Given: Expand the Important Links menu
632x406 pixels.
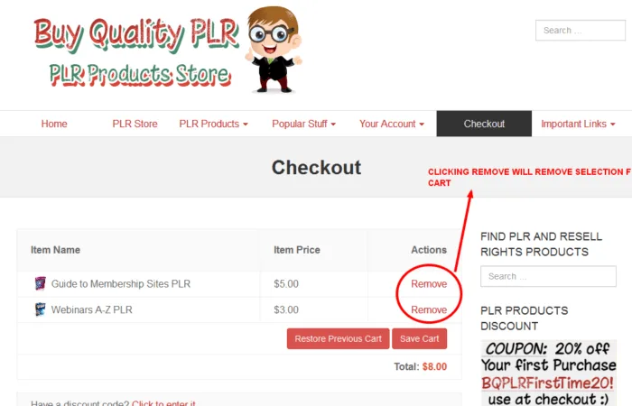Looking at the screenshot, I should coord(578,124).
